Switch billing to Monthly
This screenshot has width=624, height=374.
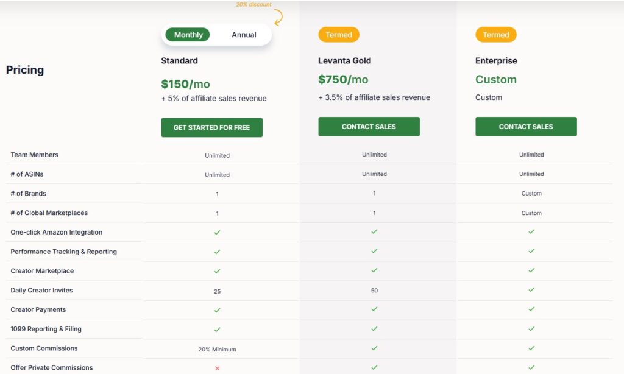point(188,35)
